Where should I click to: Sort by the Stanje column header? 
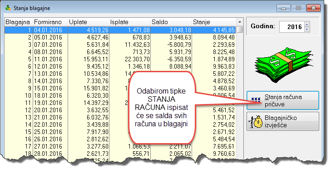tap(214, 22)
